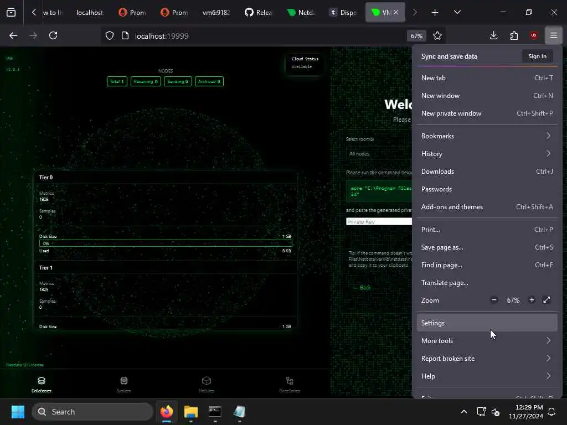Open the All nodes room dropdown
The height and width of the screenshot is (425, 567).
[379, 154]
